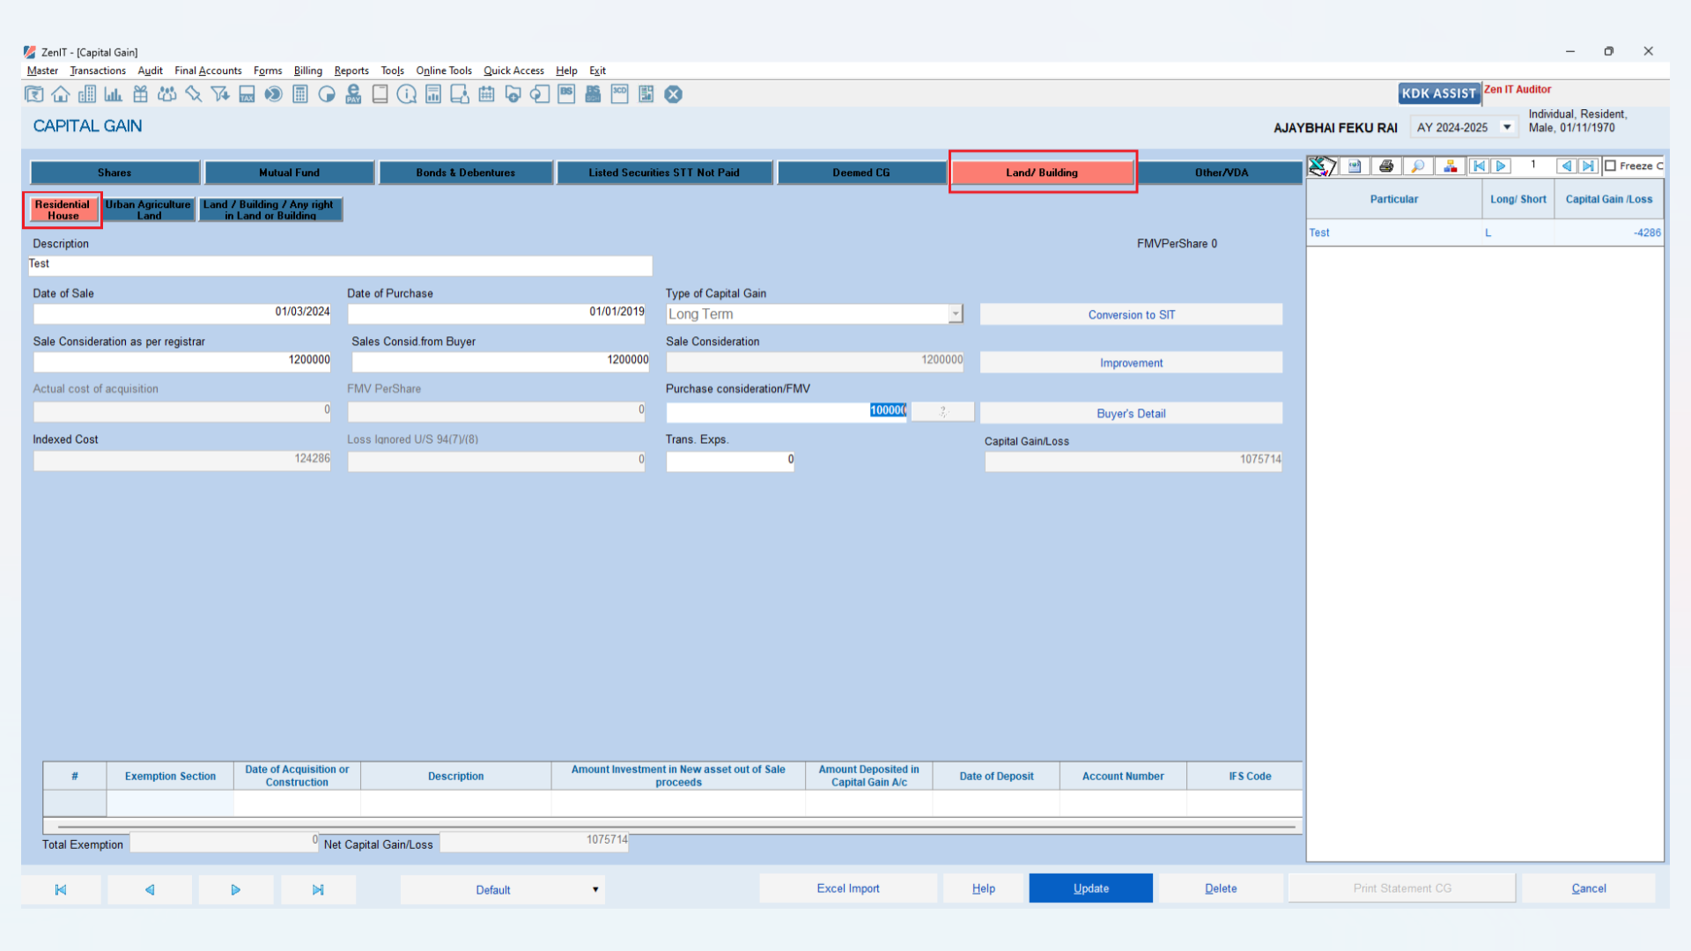The height and width of the screenshot is (951, 1691).
Task: Switch to the Other/VDA tab
Action: 1222,173
